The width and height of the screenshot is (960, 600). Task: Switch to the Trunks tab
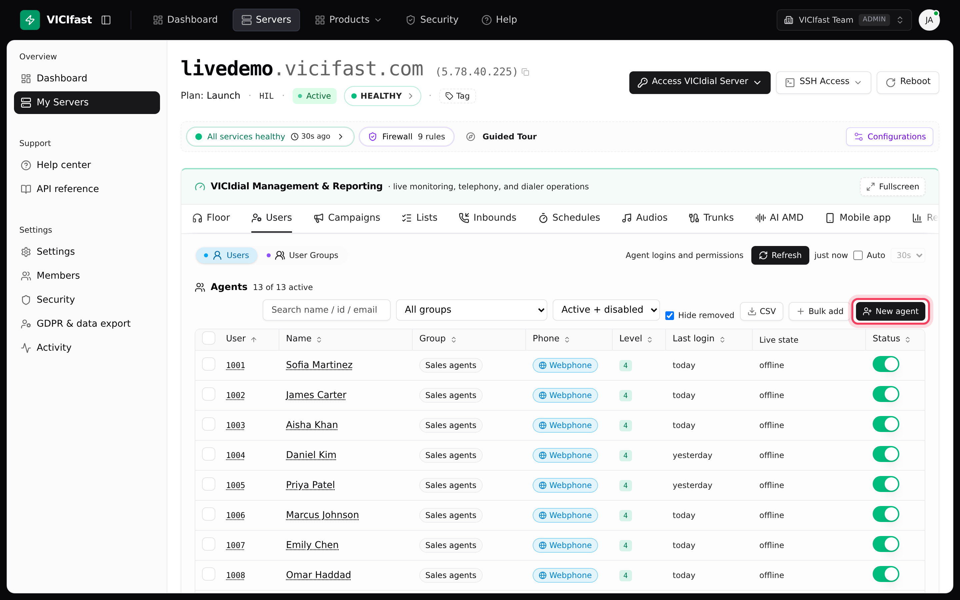pyautogui.click(x=711, y=218)
